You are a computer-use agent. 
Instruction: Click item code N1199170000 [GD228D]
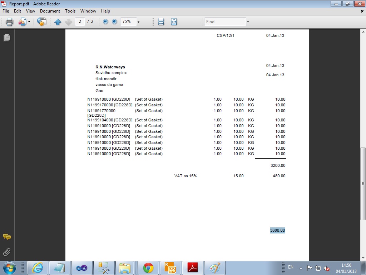(110, 105)
